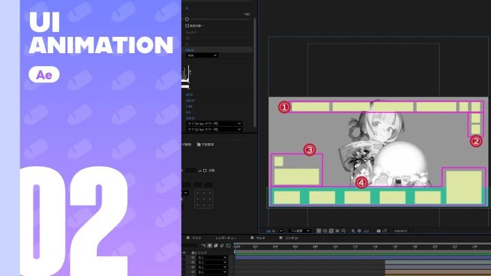
Task: Toggle mask and shape path visibility icon
Action: pyautogui.click(x=331, y=231)
